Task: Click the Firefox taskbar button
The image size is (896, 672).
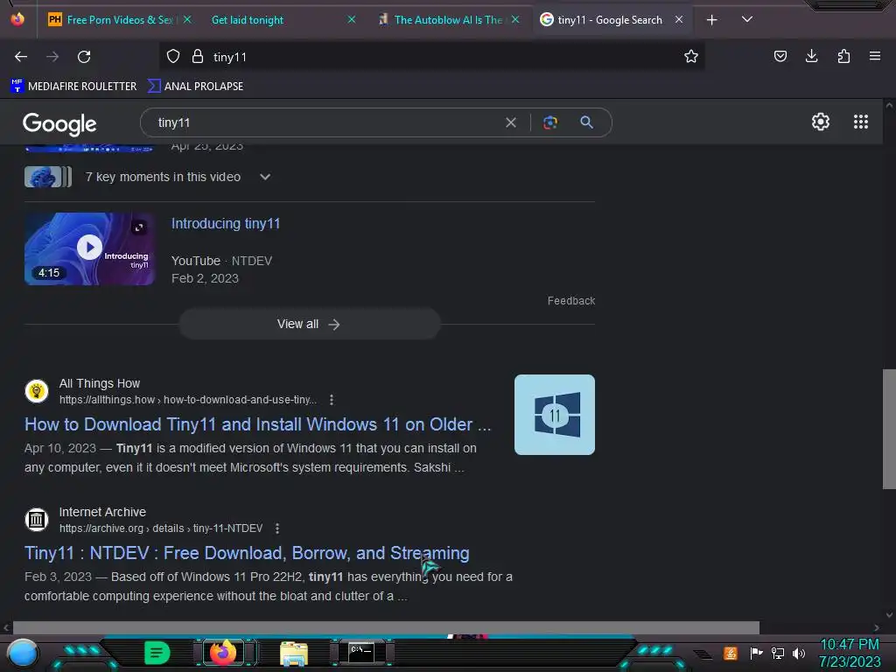Action: click(223, 653)
